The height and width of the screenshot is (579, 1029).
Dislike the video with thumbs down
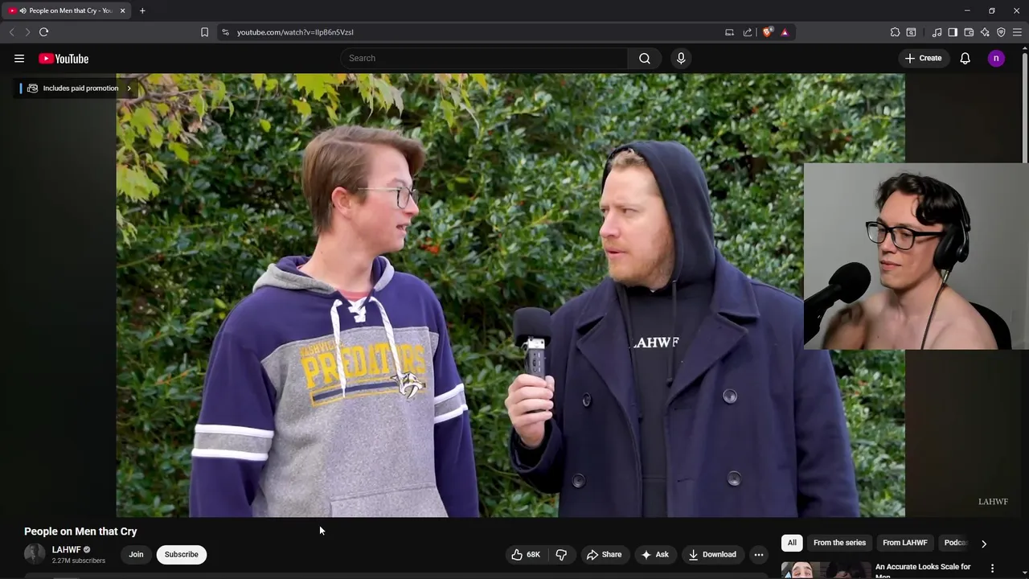click(x=561, y=554)
